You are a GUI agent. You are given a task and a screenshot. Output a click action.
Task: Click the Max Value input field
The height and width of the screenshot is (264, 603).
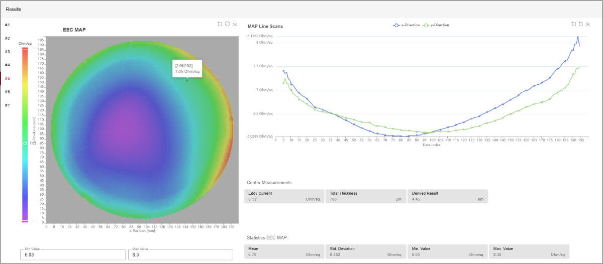coord(180,255)
